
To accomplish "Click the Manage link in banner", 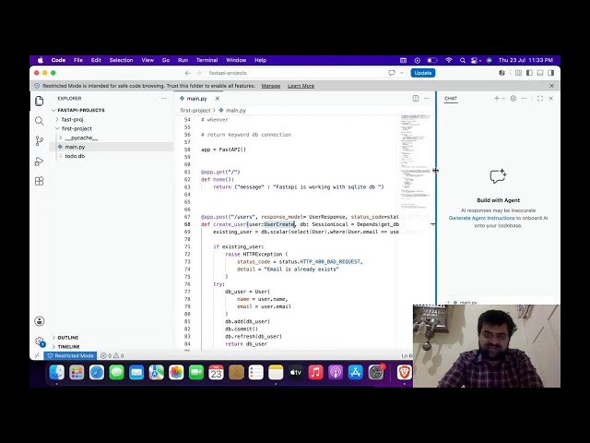I will click(271, 86).
